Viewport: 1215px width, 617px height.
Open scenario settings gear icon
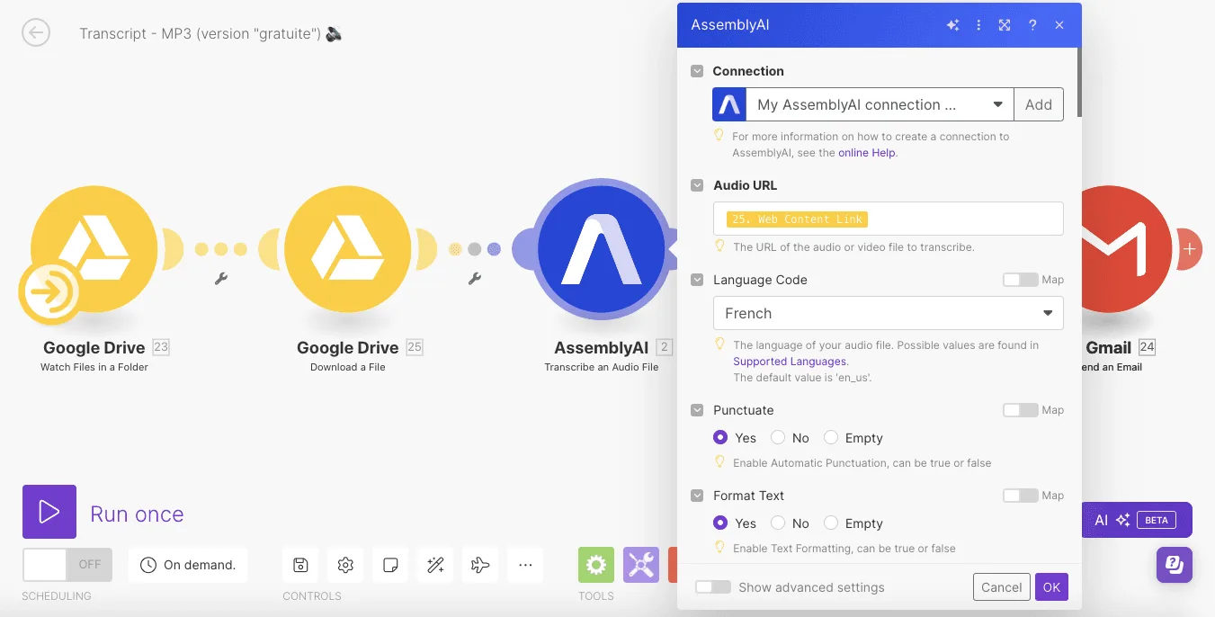pos(345,565)
